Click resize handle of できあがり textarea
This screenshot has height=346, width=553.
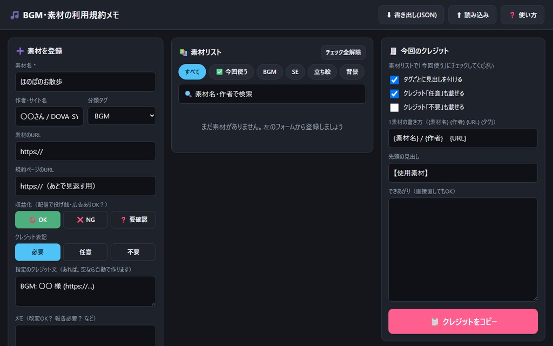tap(535, 298)
